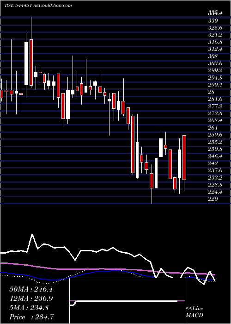The height and width of the screenshot is (324, 231).
Task: Click the 224.4 price axis label
Action: [x=215, y=192]
